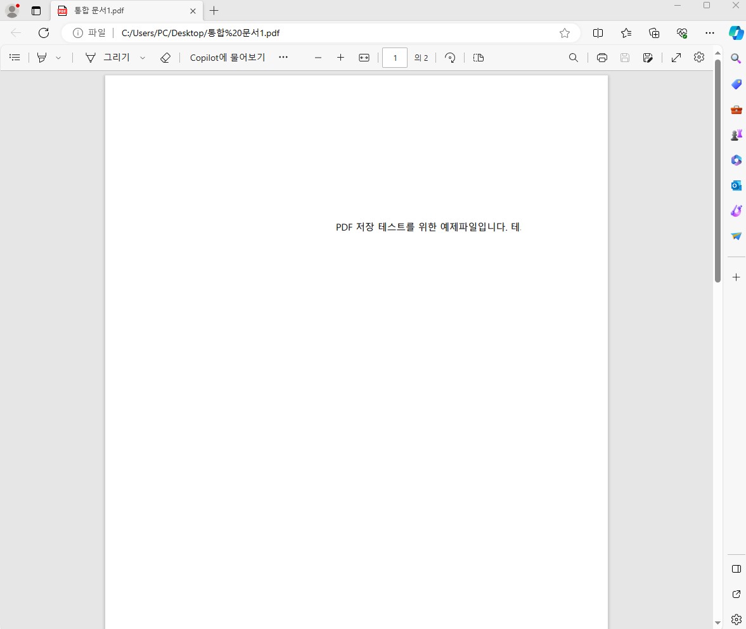Open the sidebar tools briefcase icon
Image resolution: width=746 pixels, height=629 pixels.
[x=736, y=110]
